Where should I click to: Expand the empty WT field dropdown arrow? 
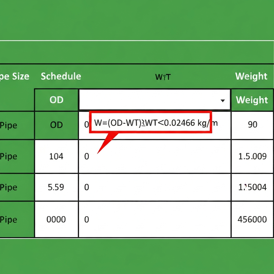coord(223,101)
